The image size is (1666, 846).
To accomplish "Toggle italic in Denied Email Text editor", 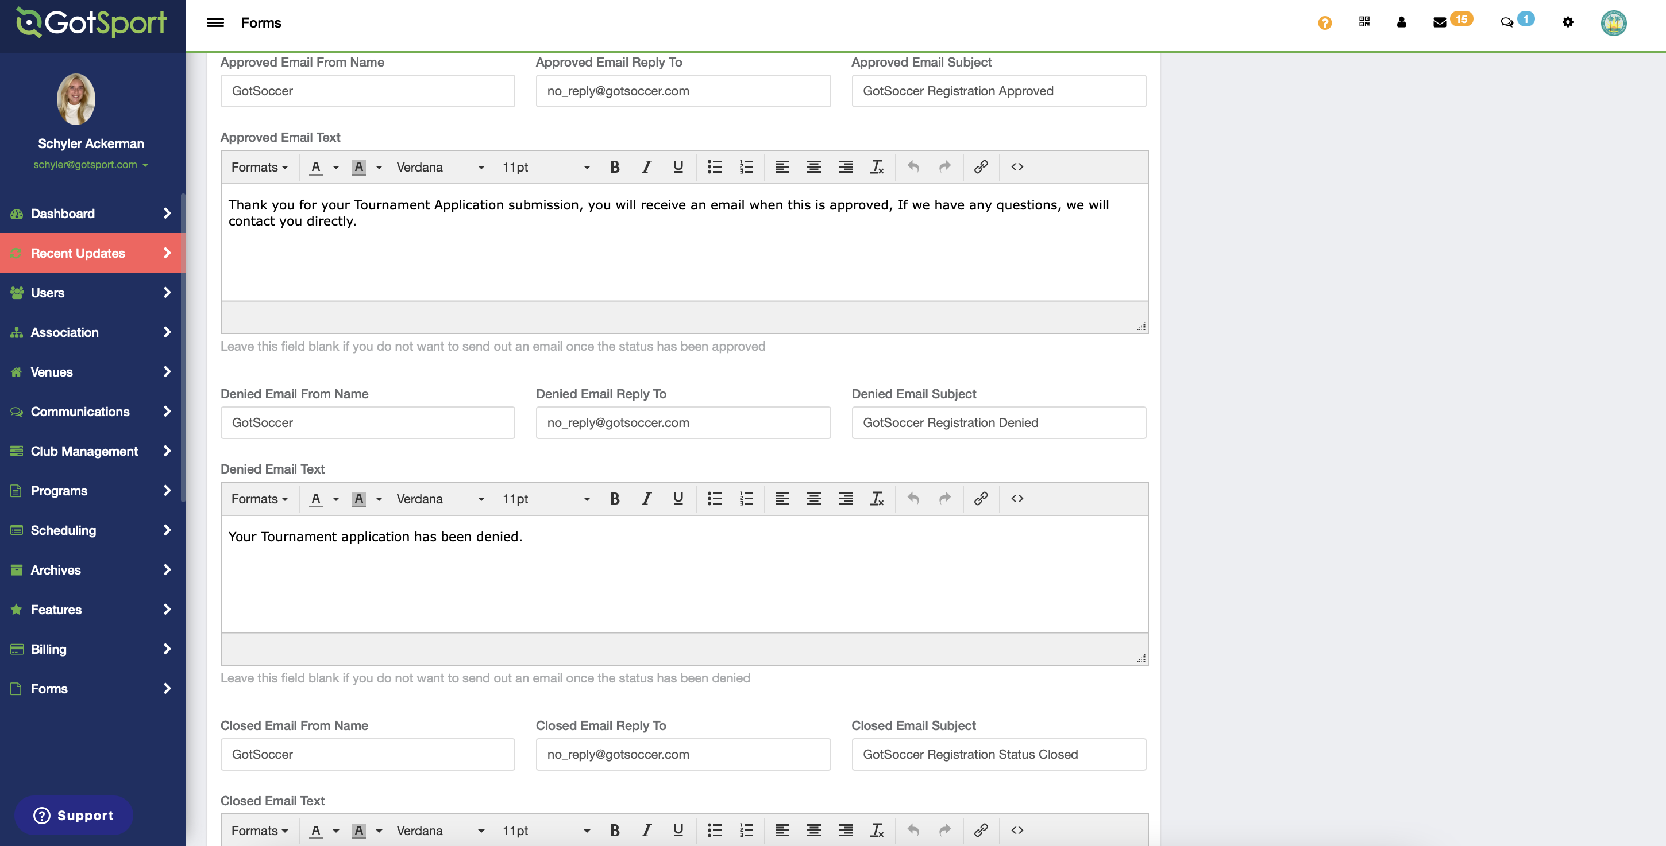I will [646, 499].
